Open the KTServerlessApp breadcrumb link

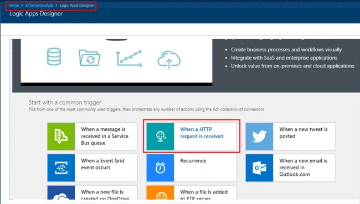39,6
